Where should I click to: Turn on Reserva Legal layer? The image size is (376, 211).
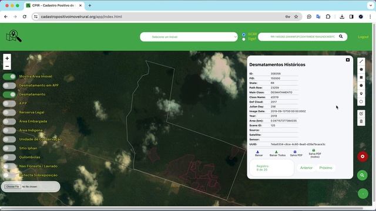(x=9, y=113)
